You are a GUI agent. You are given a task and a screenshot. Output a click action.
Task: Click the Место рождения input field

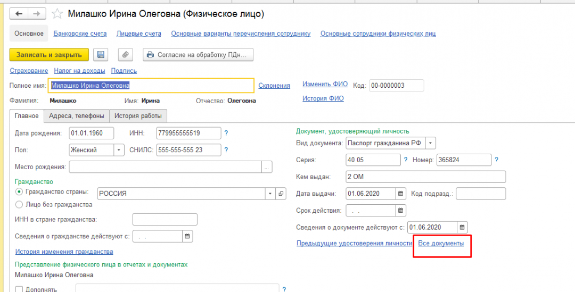166,167
